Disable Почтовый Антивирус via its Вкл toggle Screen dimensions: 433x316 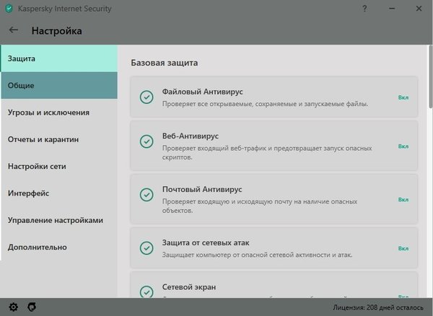[403, 195]
